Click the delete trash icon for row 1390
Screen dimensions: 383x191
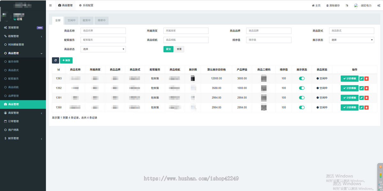tap(366, 107)
